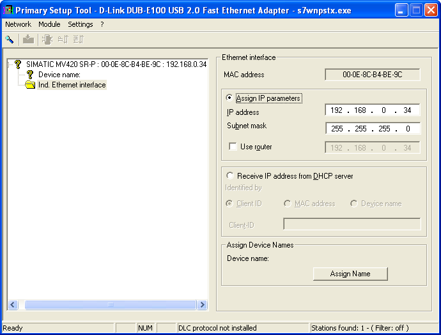Click the "Identified by" label

coord(244,188)
